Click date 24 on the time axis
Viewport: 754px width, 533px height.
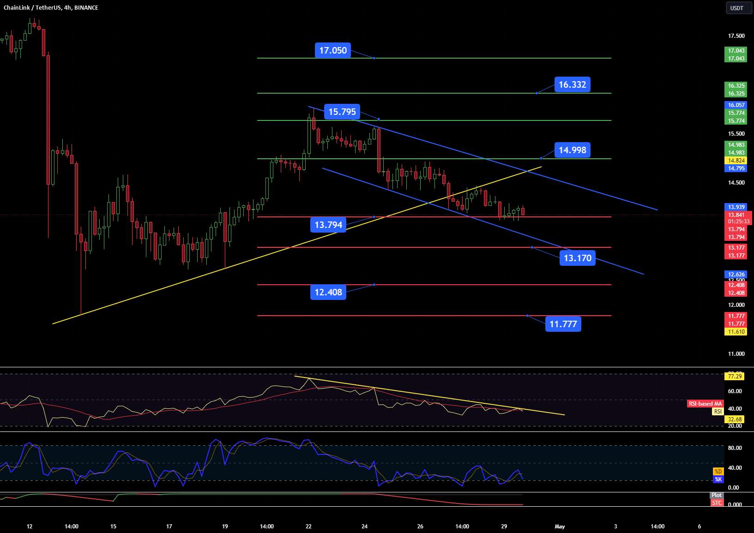[364, 527]
